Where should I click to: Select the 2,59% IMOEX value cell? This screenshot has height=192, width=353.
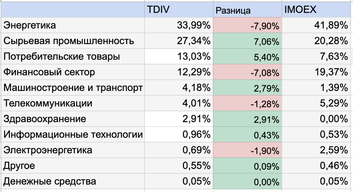point(316,150)
